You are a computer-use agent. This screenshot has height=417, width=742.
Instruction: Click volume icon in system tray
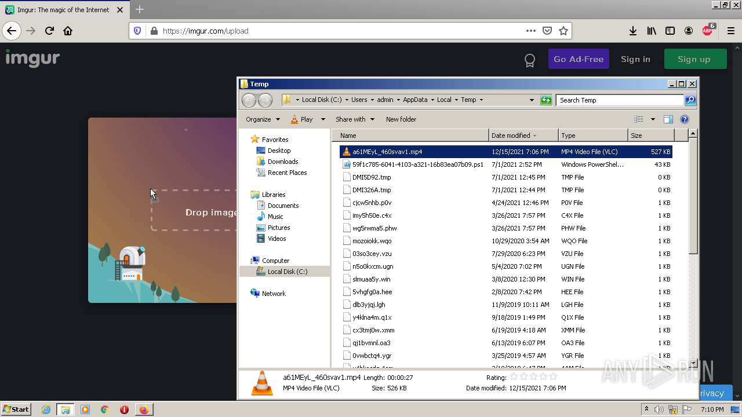pos(659,409)
